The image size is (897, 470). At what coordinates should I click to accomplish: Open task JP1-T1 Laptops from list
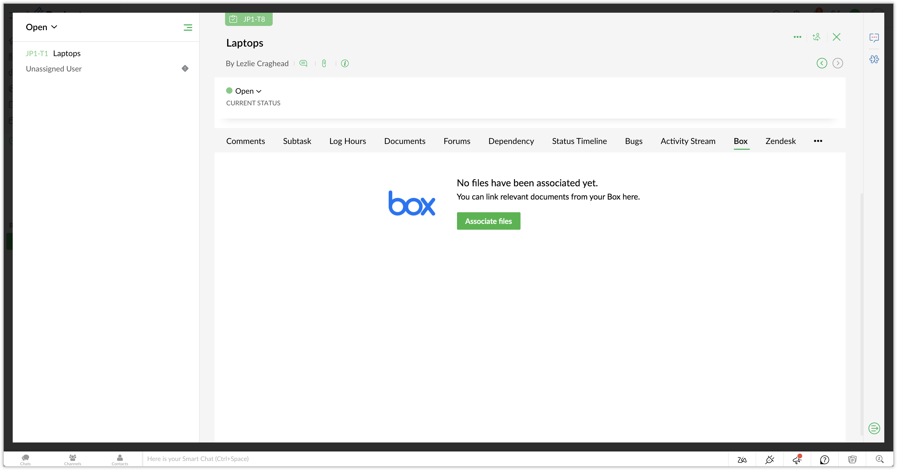[66, 53]
